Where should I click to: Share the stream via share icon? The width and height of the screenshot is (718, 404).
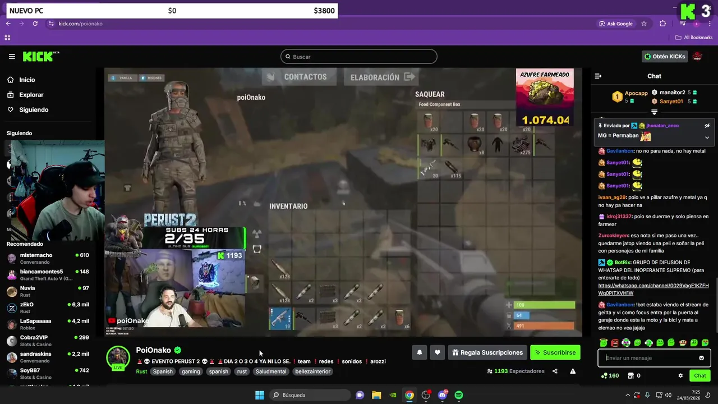(x=555, y=371)
